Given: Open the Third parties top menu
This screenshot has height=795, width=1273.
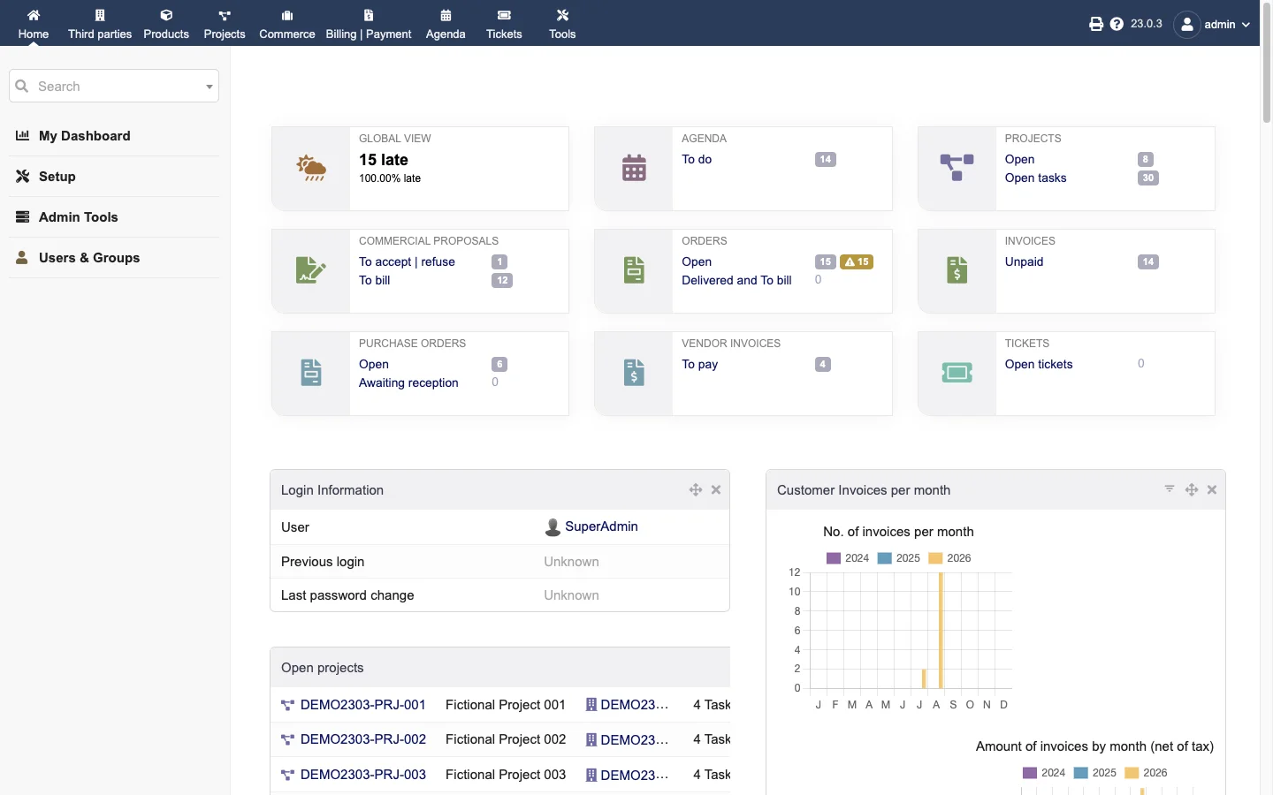Looking at the screenshot, I should click(100, 24).
